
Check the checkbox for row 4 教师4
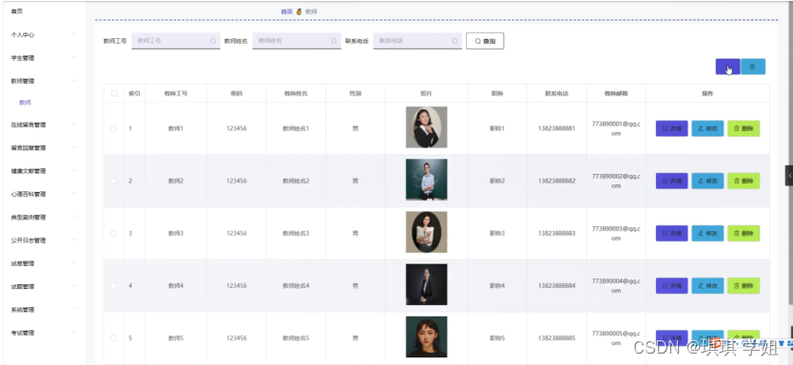pos(114,285)
